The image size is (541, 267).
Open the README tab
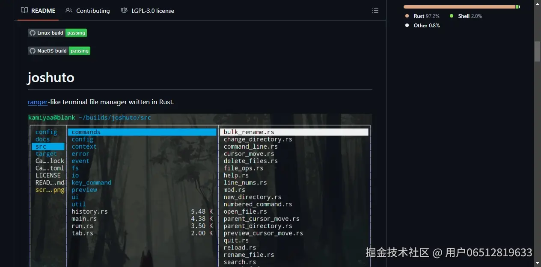(x=38, y=11)
